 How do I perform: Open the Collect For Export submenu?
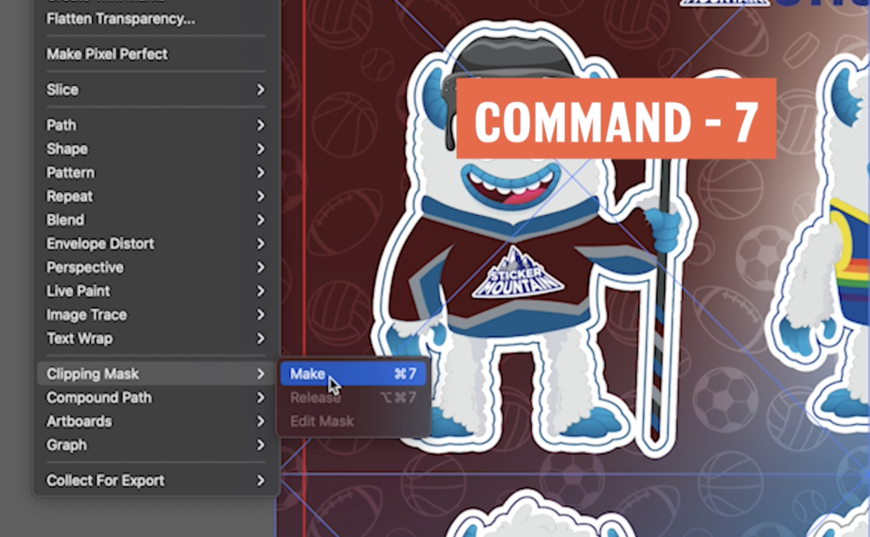pyautogui.click(x=156, y=480)
